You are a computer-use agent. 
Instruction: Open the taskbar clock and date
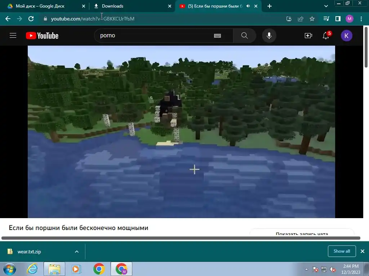coord(351,269)
